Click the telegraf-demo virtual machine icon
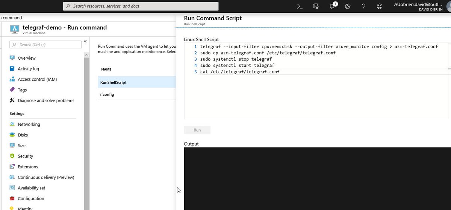The image size is (451, 210). [x=14, y=29]
